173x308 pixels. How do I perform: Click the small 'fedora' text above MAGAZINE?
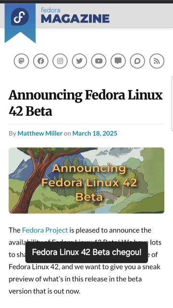pos(50,10)
